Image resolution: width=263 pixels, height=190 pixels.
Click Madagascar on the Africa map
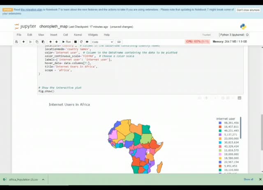(x=160, y=167)
